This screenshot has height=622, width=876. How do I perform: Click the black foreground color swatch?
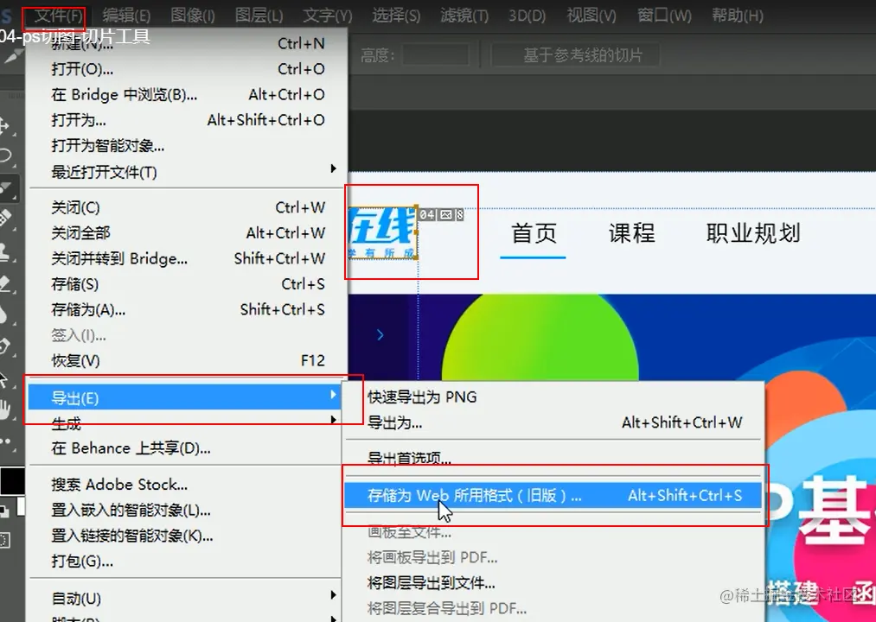pyautogui.click(x=11, y=481)
